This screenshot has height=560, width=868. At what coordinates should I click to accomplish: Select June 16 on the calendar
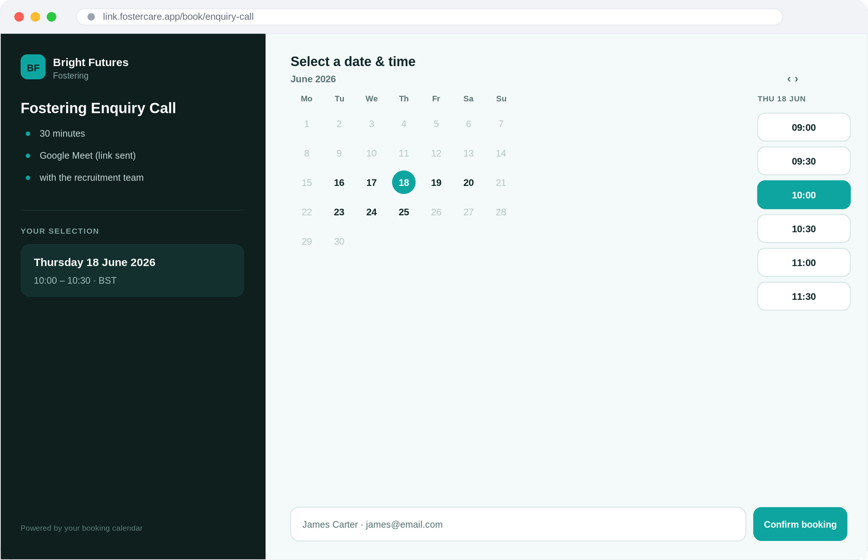click(x=339, y=183)
